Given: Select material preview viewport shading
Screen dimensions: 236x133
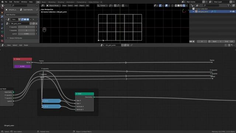Looking at the screenshot, I should pyautogui.click(x=181, y=6).
